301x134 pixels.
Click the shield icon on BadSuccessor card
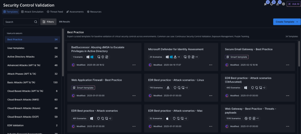103,57
